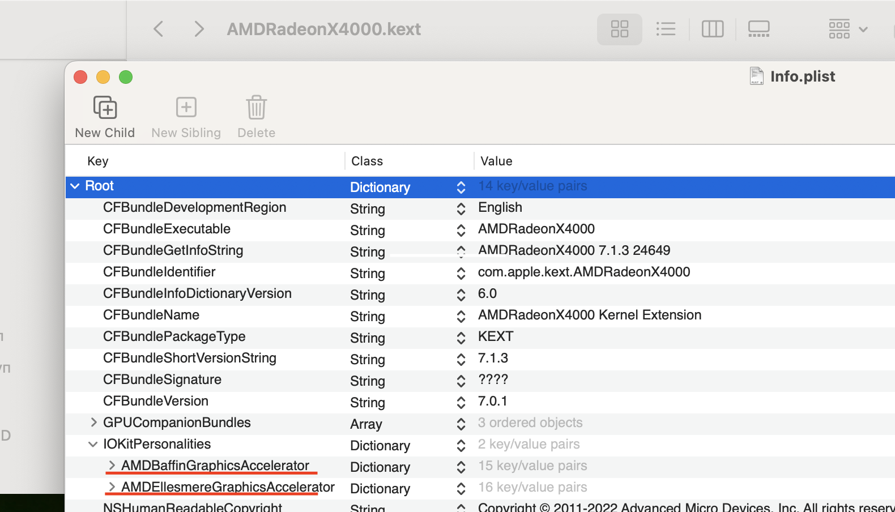Switch Finder to column view
895x512 pixels.
[x=713, y=29]
